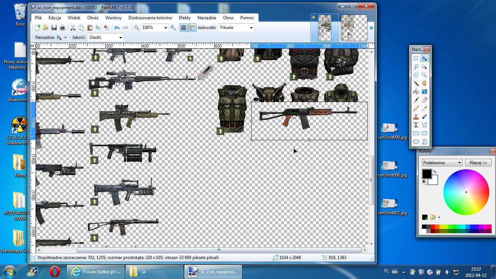Select the Lasso Select tool
496x279 pixels.
pos(416,66)
